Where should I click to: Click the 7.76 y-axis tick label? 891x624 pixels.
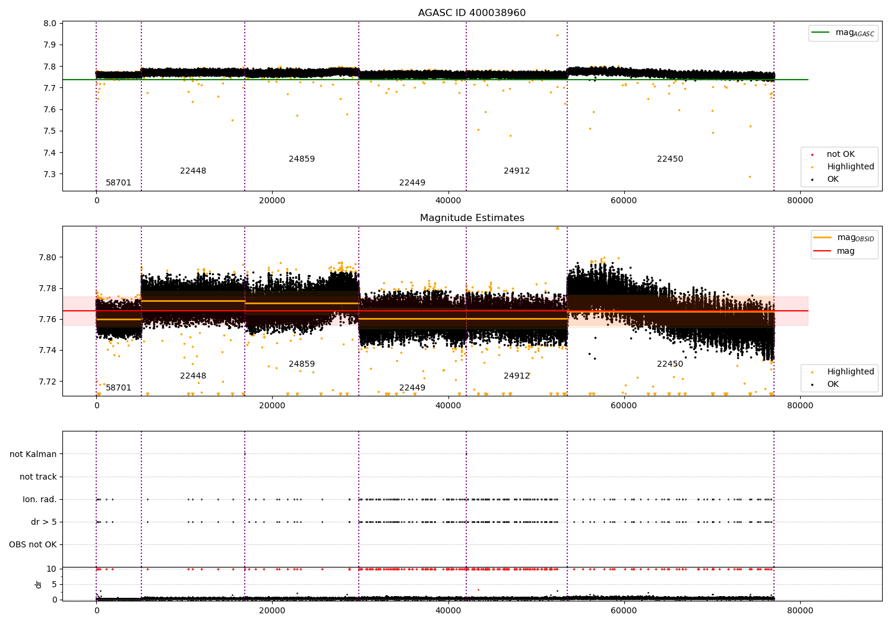[x=48, y=319]
